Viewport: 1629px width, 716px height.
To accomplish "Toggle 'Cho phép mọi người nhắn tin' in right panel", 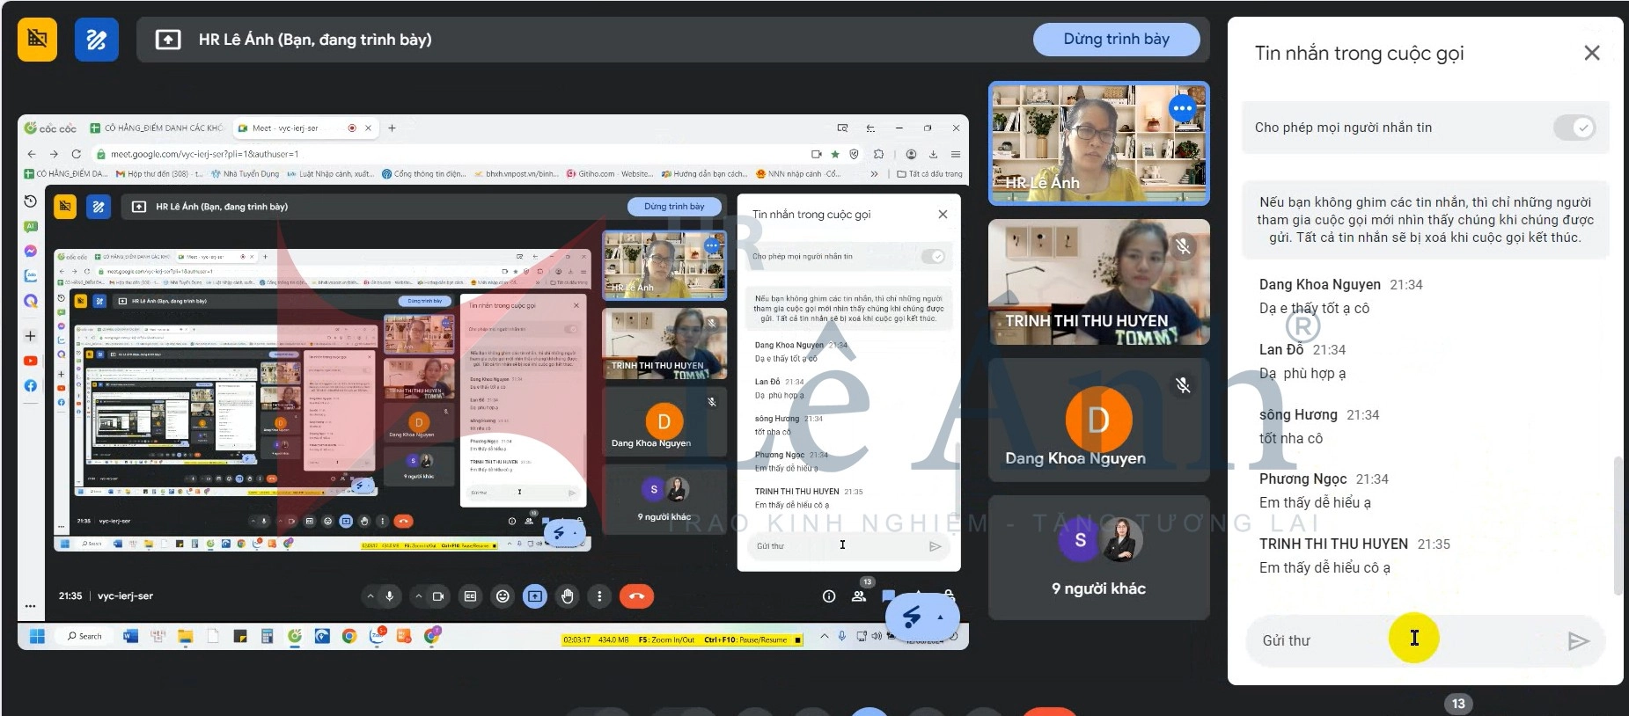I will coord(1574,128).
